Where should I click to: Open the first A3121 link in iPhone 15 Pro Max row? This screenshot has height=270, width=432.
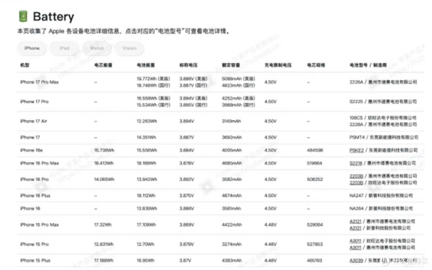355,221
